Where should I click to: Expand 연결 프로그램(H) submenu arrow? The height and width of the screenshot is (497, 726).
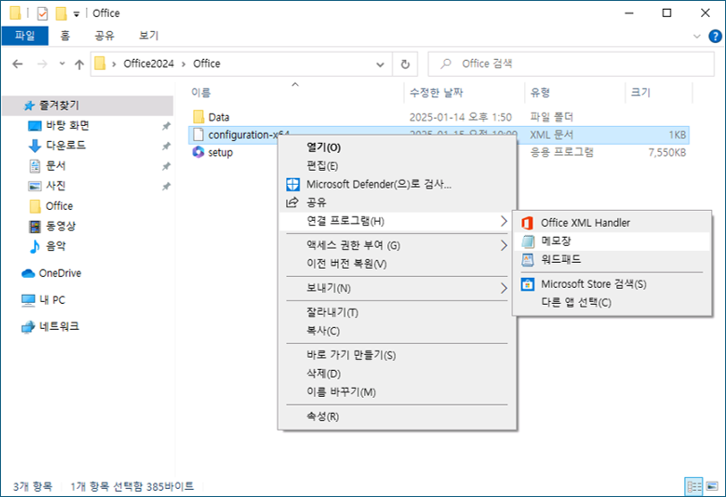tap(503, 221)
